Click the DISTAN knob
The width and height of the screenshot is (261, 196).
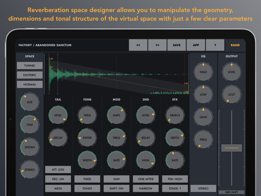30,147
